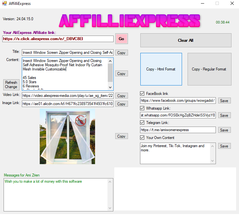The height and width of the screenshot is (216, 239).
Task: Click Content scrollbar up arrow
Action: click(110, 61)
